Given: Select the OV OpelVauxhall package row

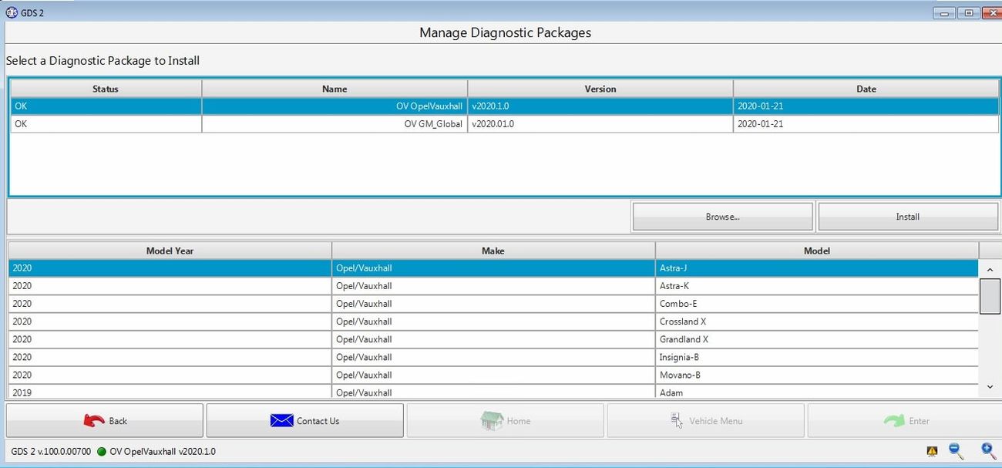Looking at the screenshot, I should 505,106.
